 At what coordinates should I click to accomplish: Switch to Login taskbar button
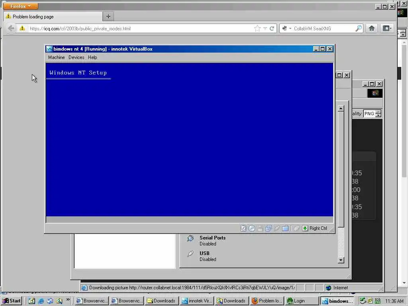click(x=302, y=301)
